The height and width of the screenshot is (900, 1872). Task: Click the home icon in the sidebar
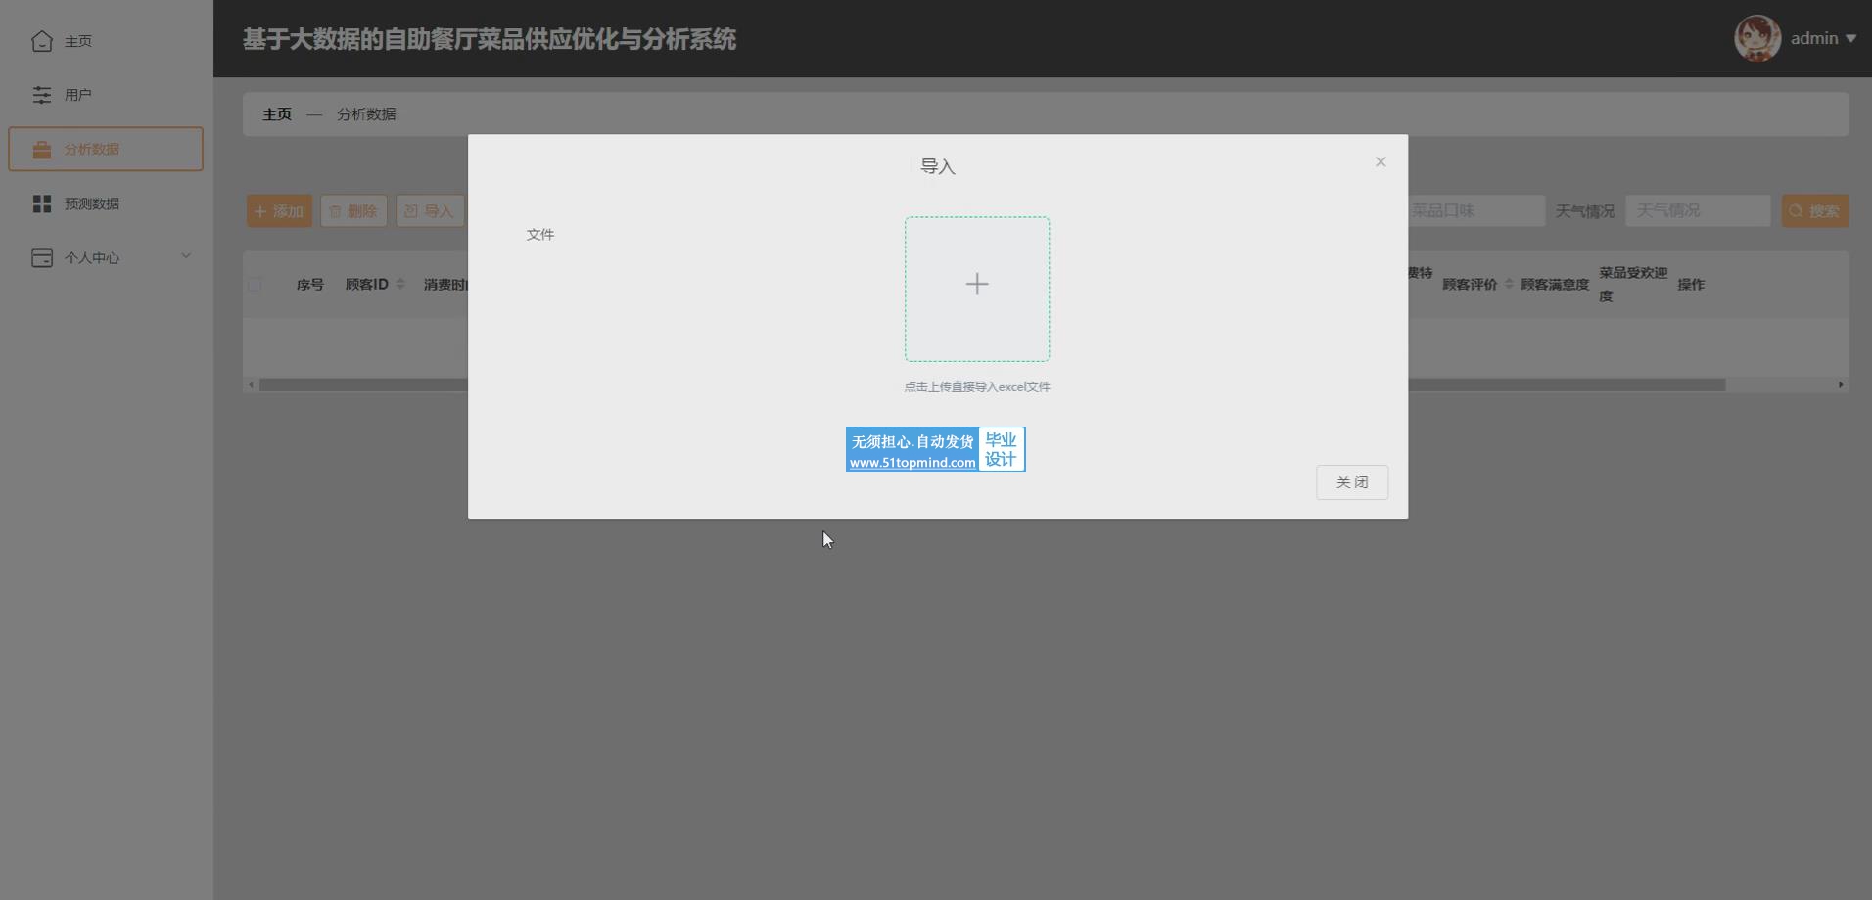pyautogui.click(x=42, y=41)
